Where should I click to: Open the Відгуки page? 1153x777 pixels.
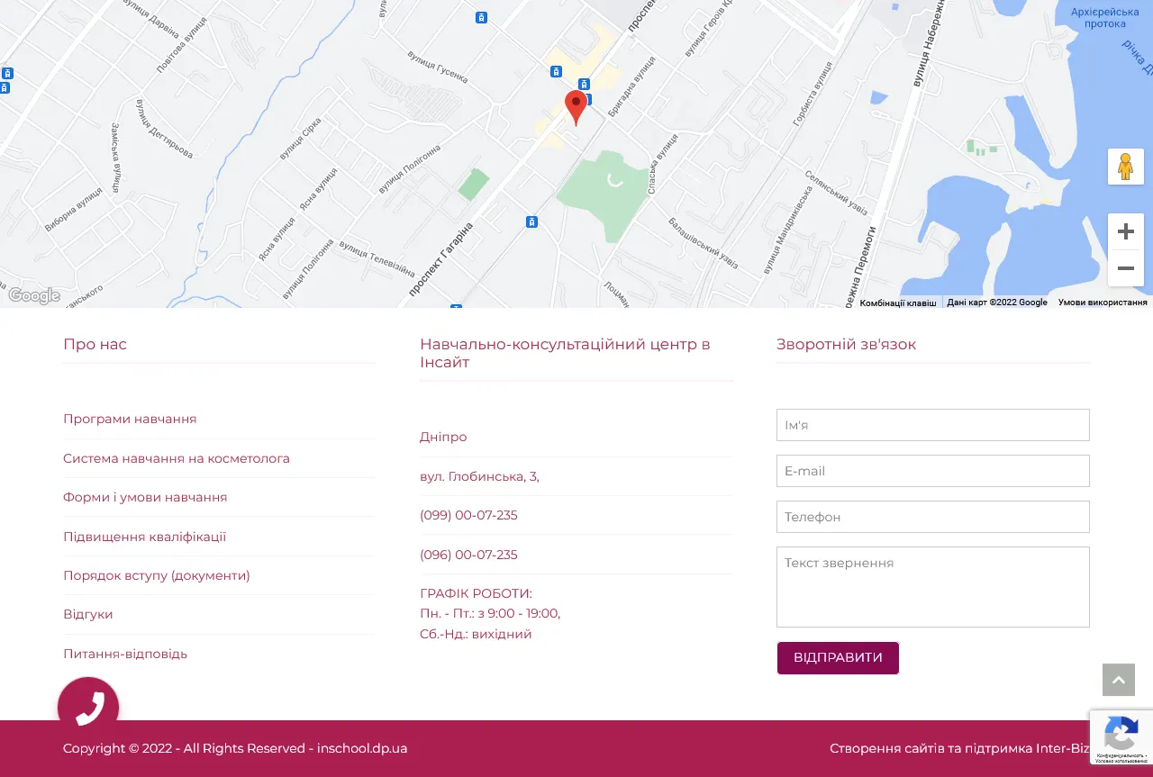[88, 614]
